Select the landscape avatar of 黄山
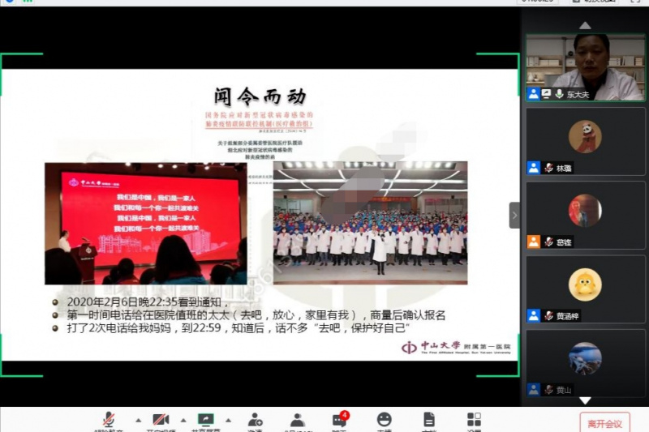This screenshot has width=649, height=432. click(585, 358)
